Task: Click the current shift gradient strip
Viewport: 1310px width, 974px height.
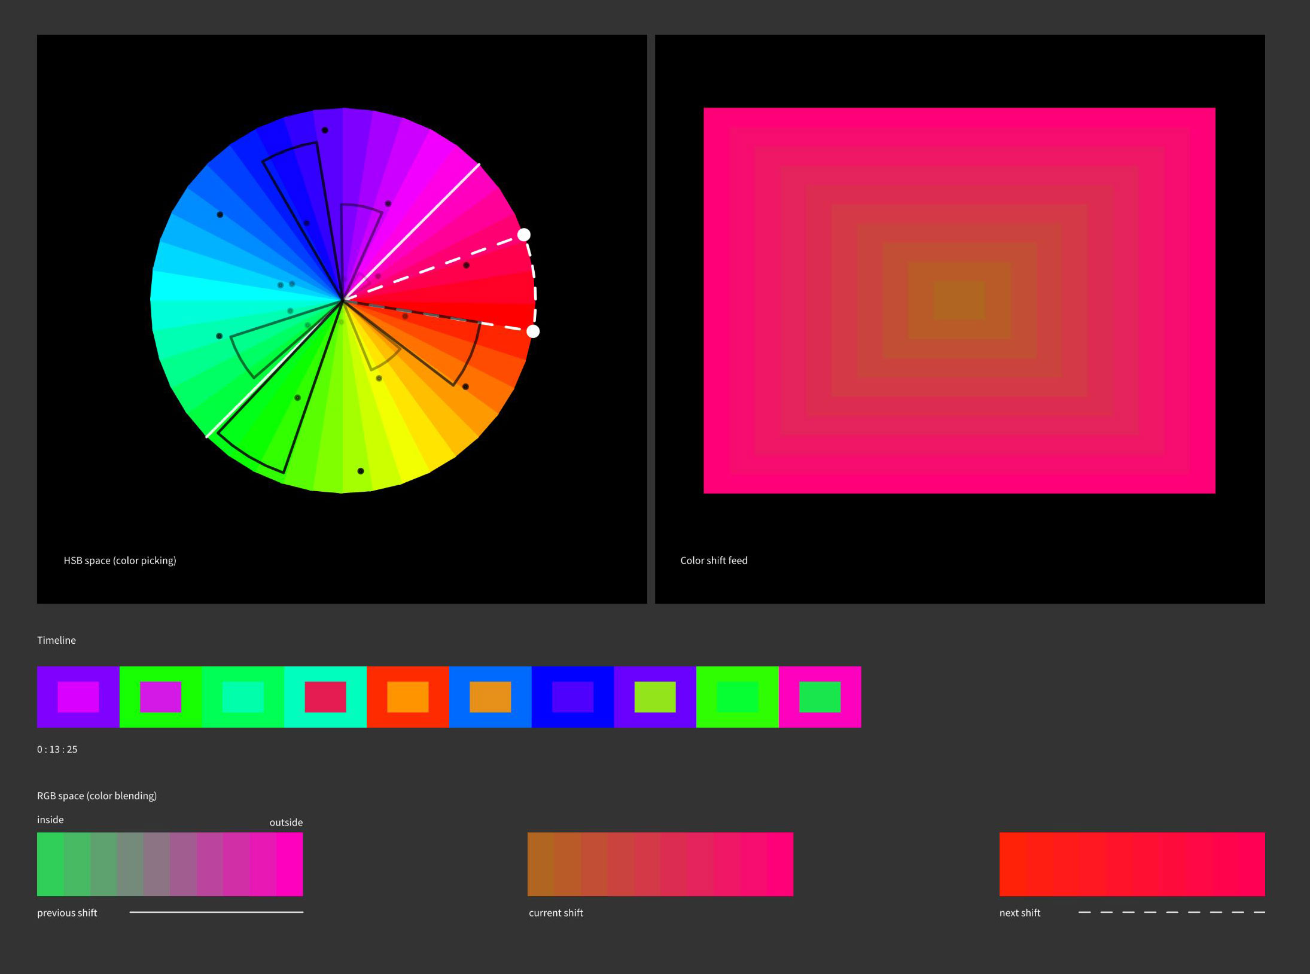Action: 660,864
